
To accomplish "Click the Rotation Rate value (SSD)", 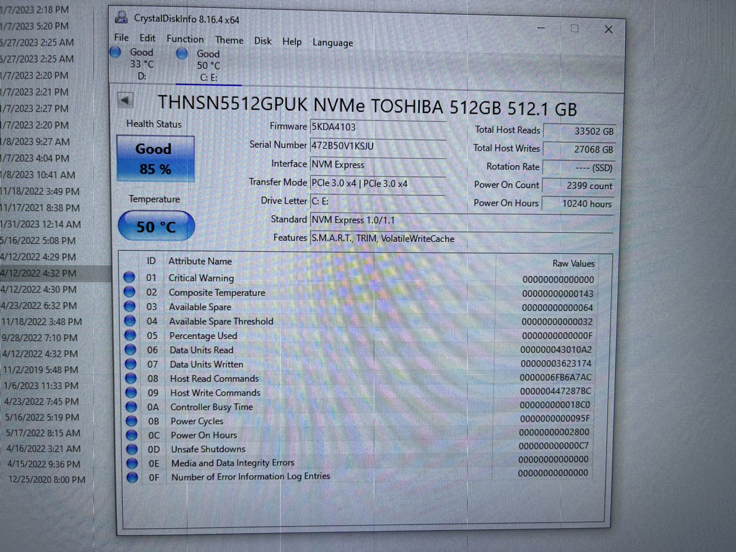I will pyautogui.click(x=579, y=167).
